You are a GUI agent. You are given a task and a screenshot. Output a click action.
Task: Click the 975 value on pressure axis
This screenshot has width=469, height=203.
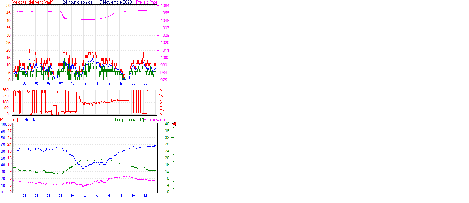(164, 80)
